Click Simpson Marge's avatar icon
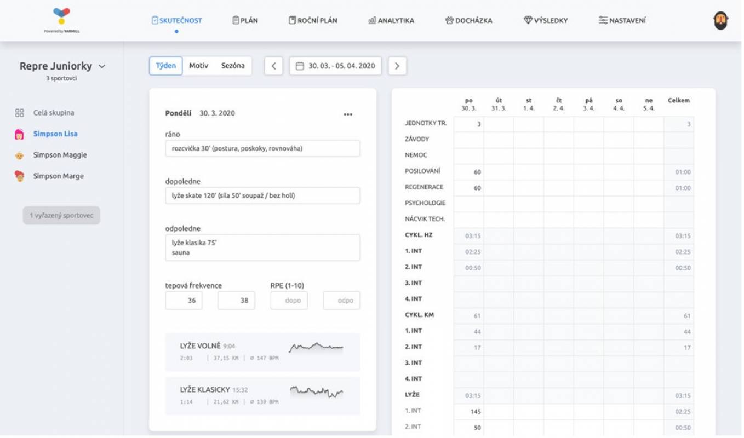Image resolution: width=744 pixels, height=438 pixels. coord(19,176)
